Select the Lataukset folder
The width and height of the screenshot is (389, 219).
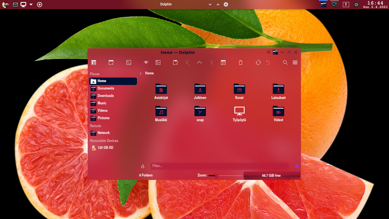point(279,92)
